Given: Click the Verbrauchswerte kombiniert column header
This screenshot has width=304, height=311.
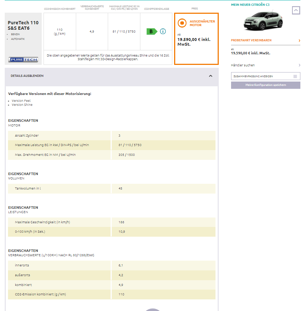Looking at the screenshot, I should click(x=92, y=8).
